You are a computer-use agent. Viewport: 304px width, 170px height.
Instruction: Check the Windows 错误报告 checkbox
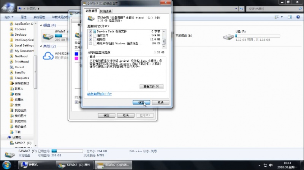(90, 43)
